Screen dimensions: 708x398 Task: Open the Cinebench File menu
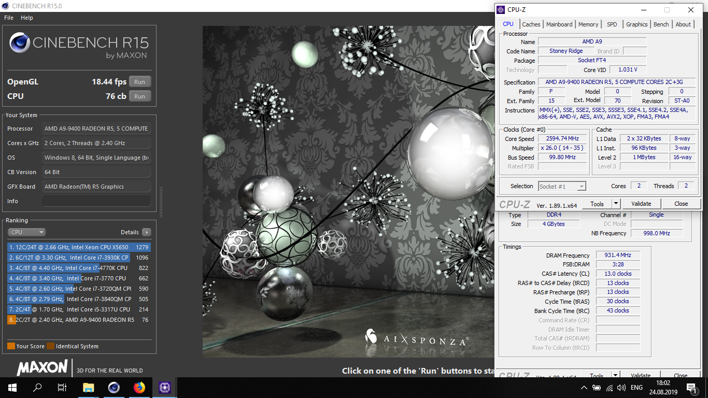(9, 18)
